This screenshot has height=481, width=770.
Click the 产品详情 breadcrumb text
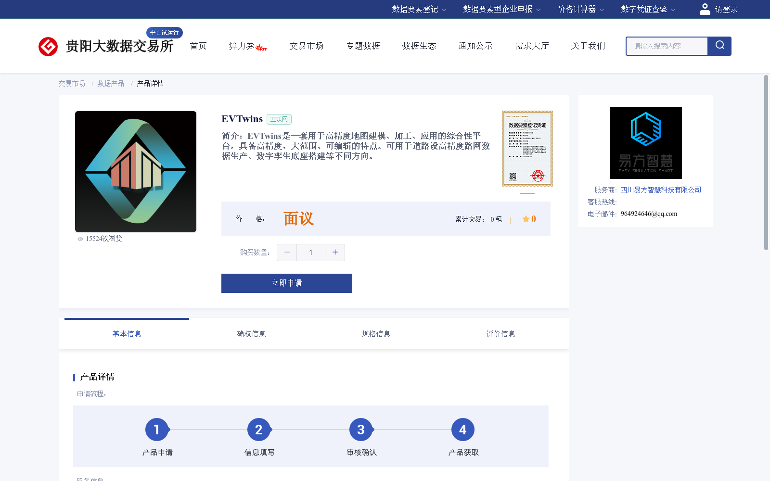(x=150, y=84)
